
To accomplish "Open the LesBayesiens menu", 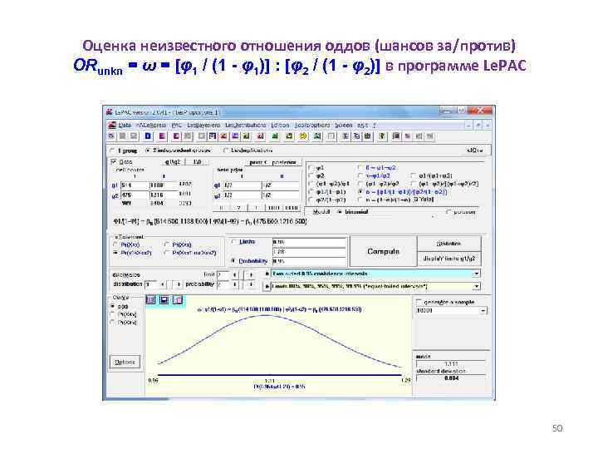I will pos(203,126).
